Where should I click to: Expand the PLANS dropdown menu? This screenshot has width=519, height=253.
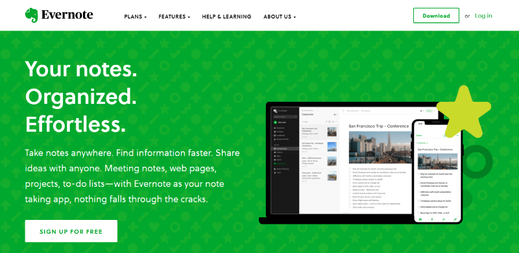tap(136, 17)
